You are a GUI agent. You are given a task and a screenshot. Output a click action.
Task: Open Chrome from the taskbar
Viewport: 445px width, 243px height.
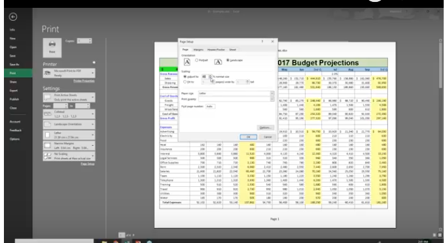(116, 242)
